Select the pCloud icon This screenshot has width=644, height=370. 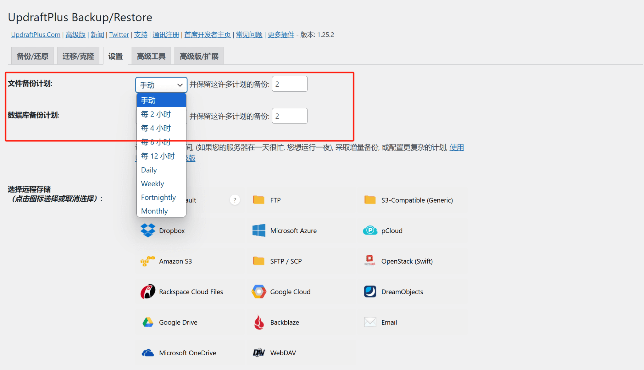[370, 231]
